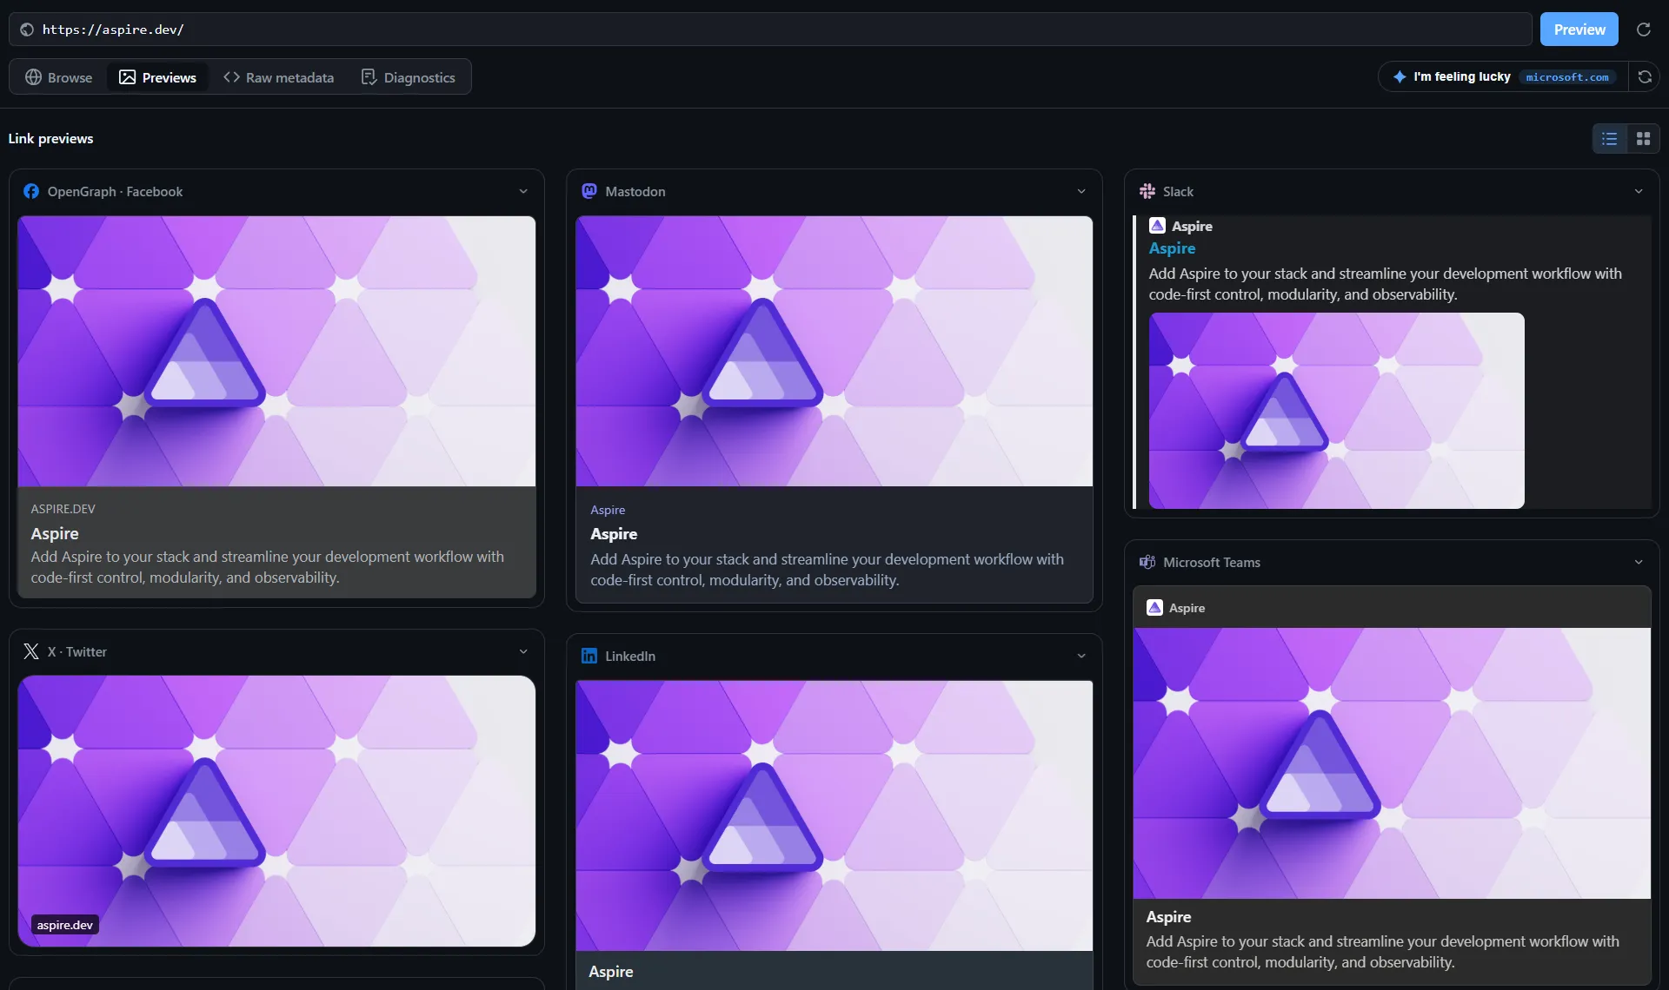Image resolution: width=1669 pixels, height=990 pixels.
Task: Click the microsoft.com suggestion badge
Action: (x=1567, y=77)
